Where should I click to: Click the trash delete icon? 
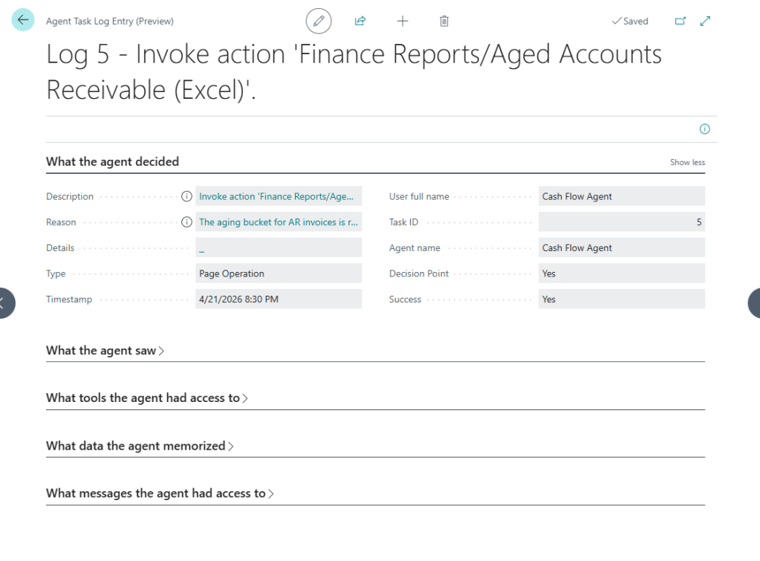click(444, 21)
